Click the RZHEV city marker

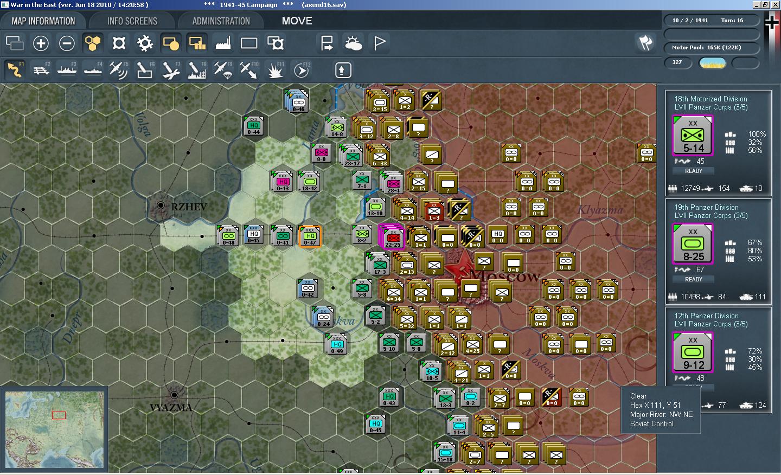161,206
